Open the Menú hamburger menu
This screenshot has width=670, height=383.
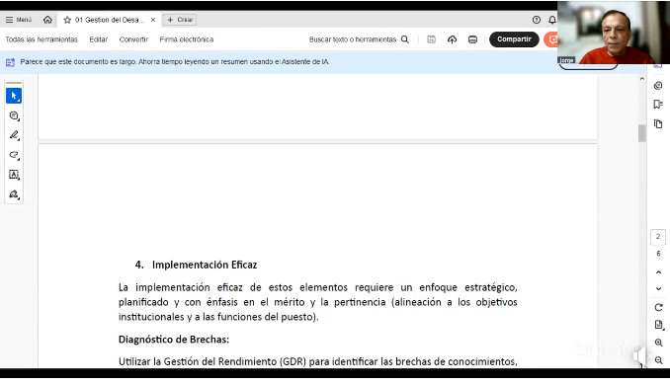click(x=19, y=20)
